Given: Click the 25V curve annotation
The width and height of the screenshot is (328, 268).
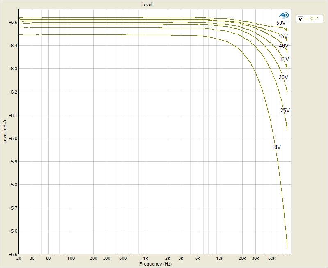Looking at the screenshot, I should click(x=285, y=110).
